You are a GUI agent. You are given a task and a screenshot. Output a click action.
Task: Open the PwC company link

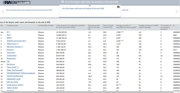9,35
